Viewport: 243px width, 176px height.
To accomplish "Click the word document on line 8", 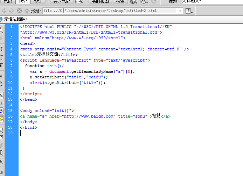I will tap(59, 71).
